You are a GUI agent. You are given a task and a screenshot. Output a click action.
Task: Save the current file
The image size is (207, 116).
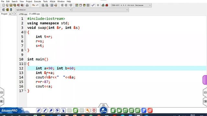[11, 5]
